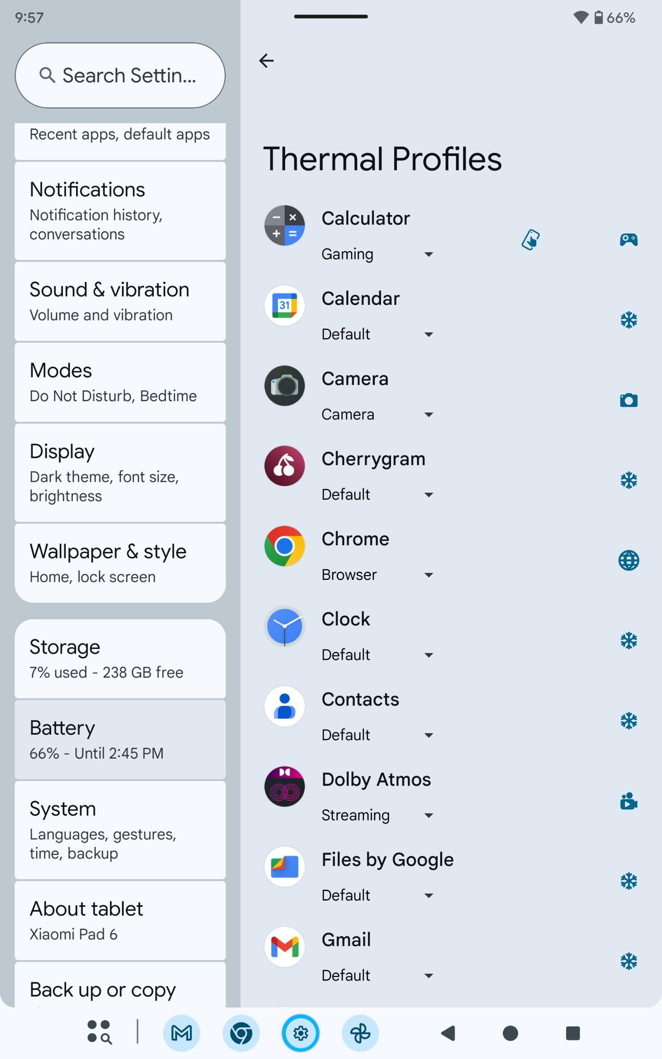
Task: Open the app drawer search icon in taskbar
Action: 99,1033
